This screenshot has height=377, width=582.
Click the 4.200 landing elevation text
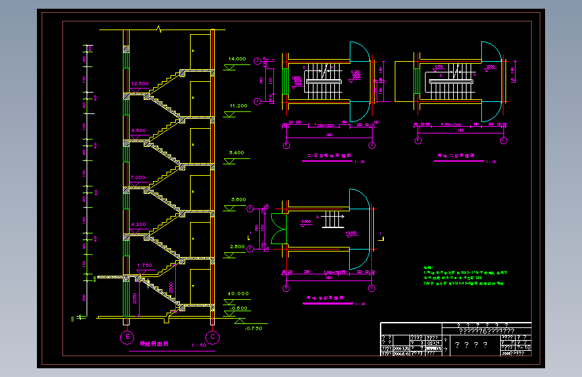[x=138, y=225]
